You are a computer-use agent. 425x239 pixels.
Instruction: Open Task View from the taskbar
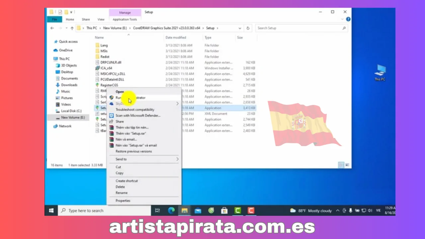[158, 210]
